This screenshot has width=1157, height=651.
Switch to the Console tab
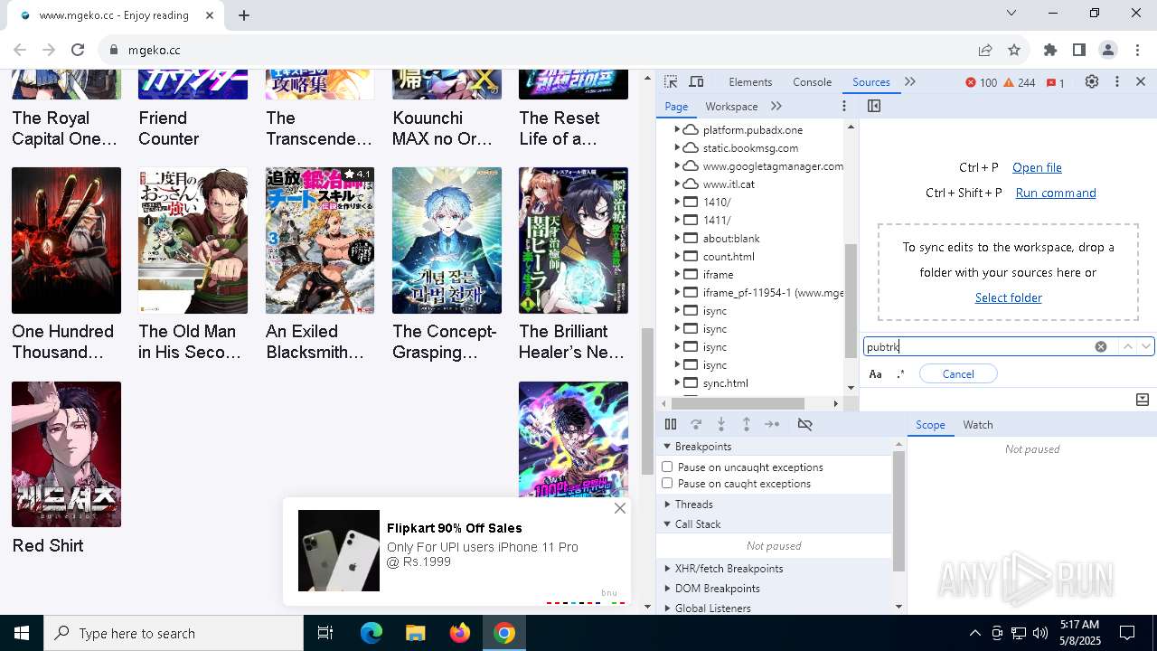(812, 81)
